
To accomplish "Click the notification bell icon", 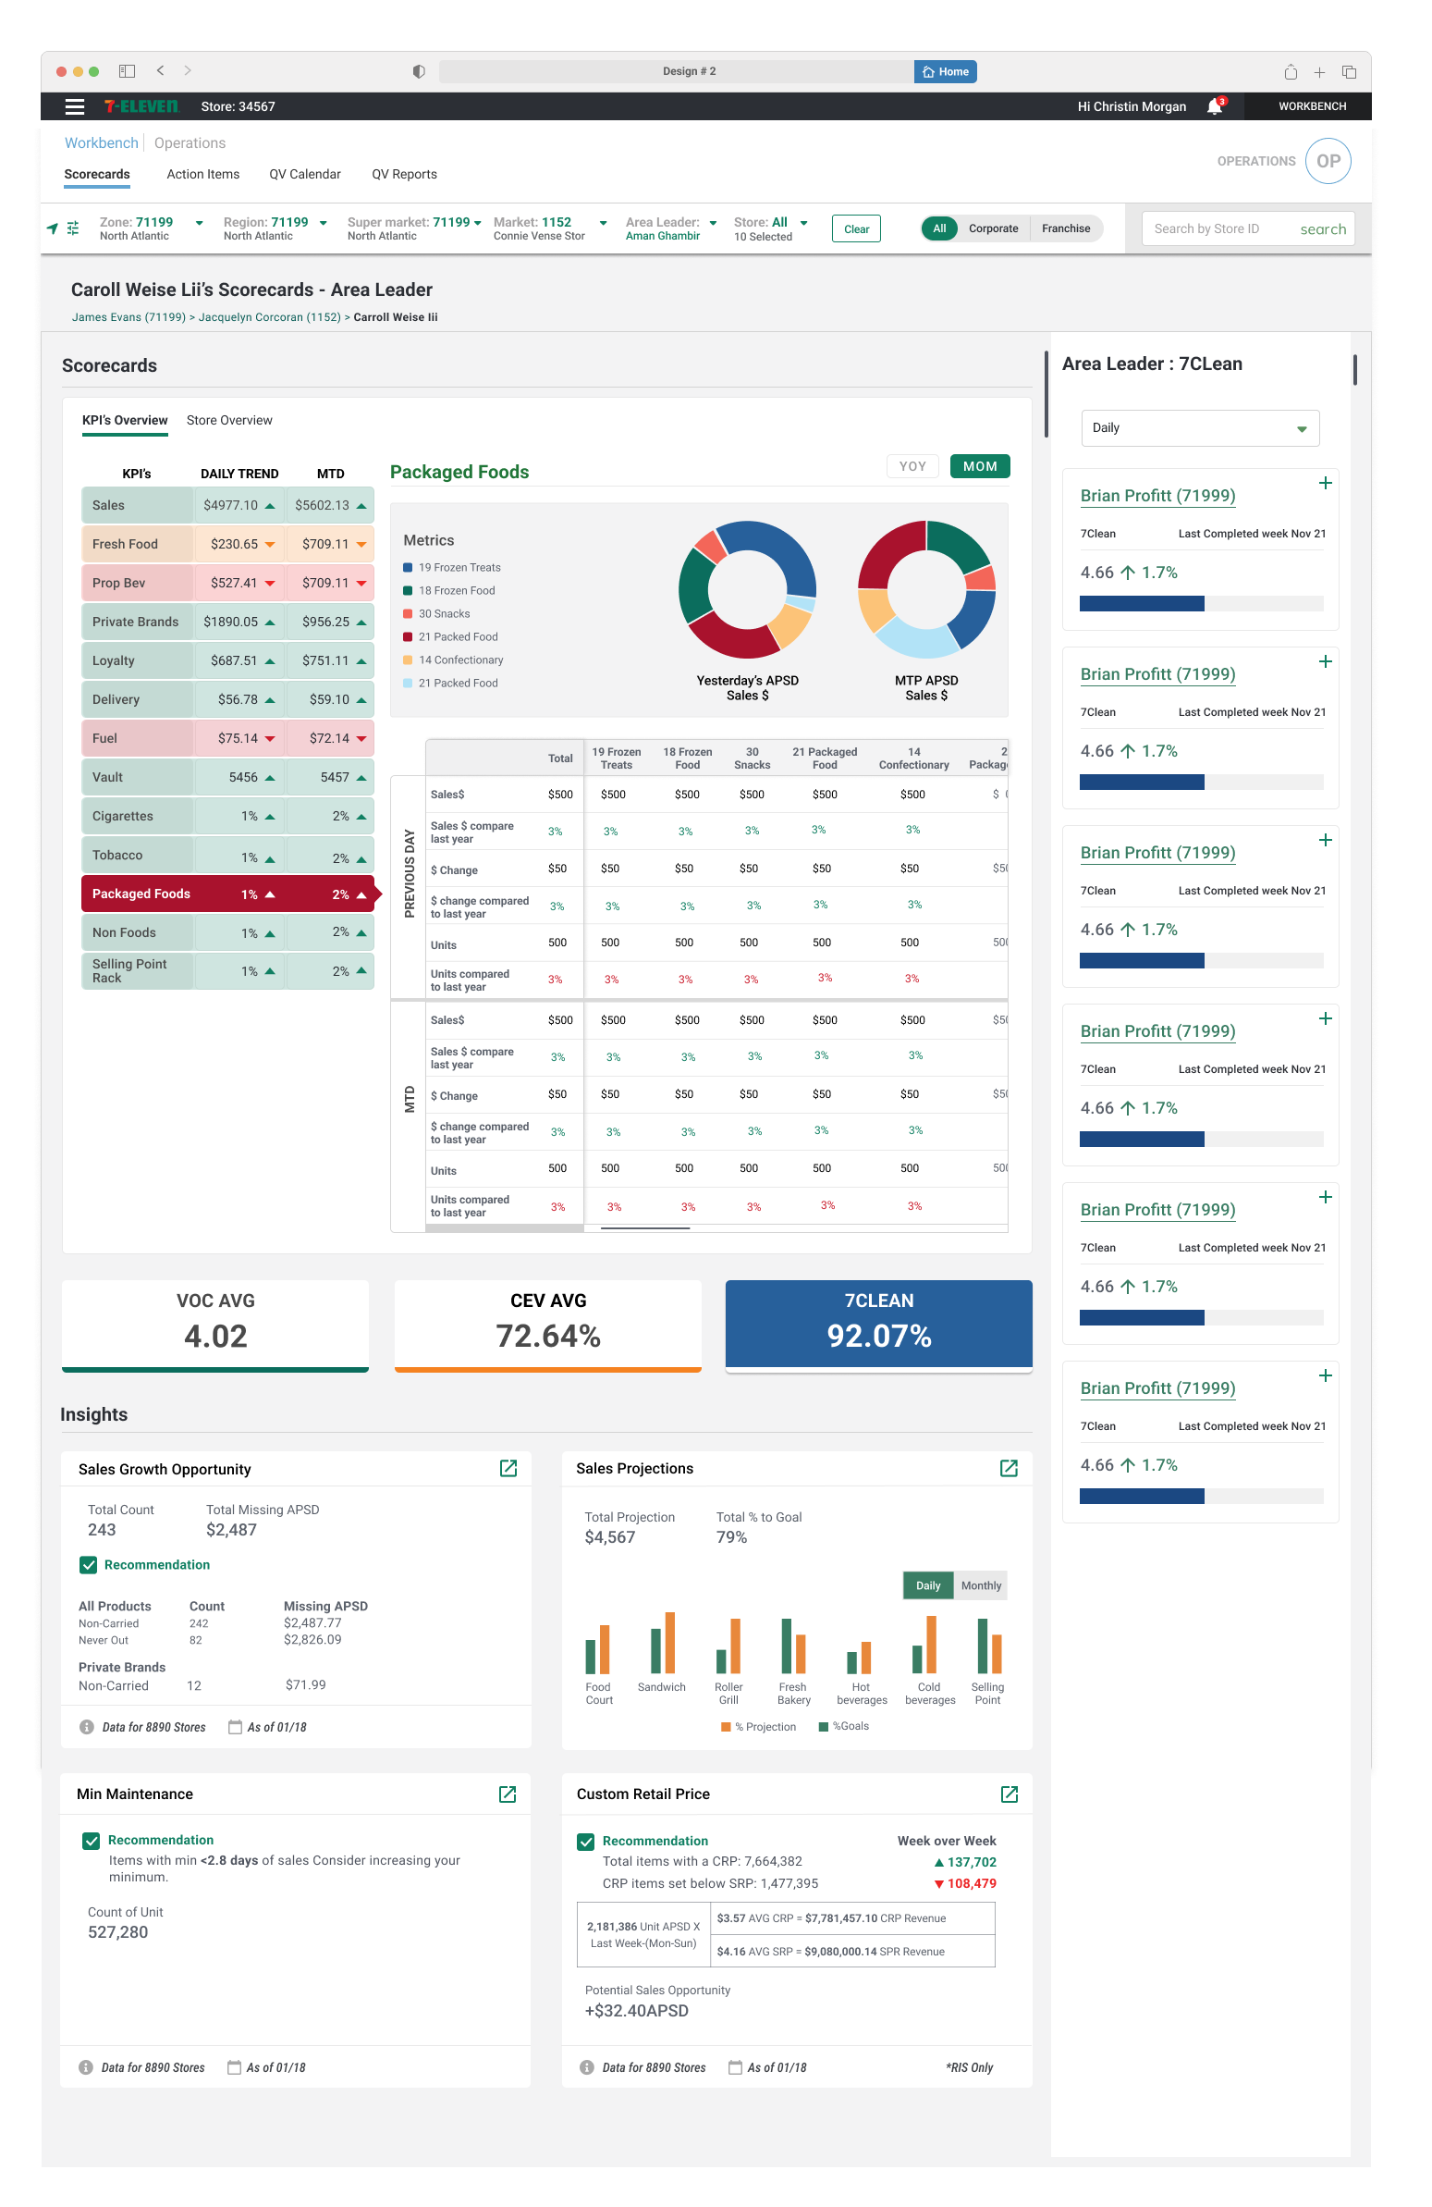I will (1214, 106).
